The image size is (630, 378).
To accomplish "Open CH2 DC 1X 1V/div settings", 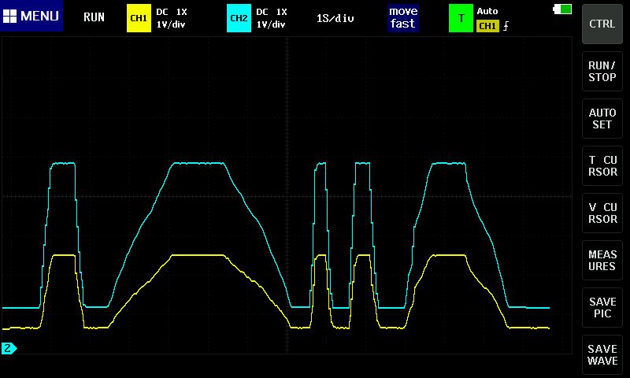I will click(x=272, y=17).
